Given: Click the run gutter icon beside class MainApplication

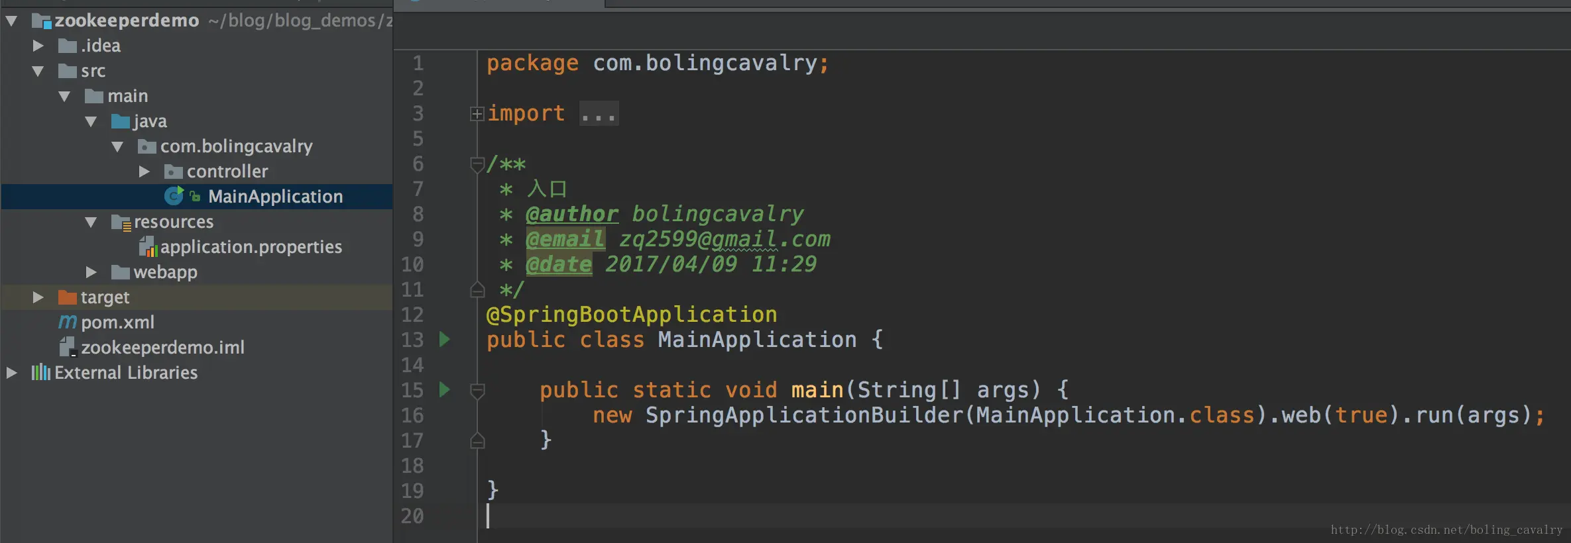Looking at the screenshot, I should coord(445,340).
